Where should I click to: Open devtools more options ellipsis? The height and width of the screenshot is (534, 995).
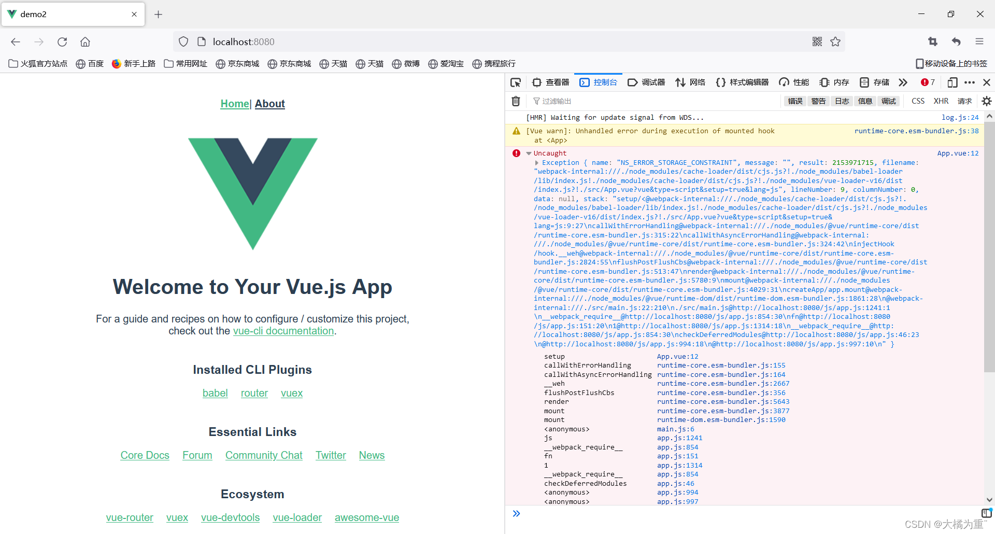click(970, 82)
